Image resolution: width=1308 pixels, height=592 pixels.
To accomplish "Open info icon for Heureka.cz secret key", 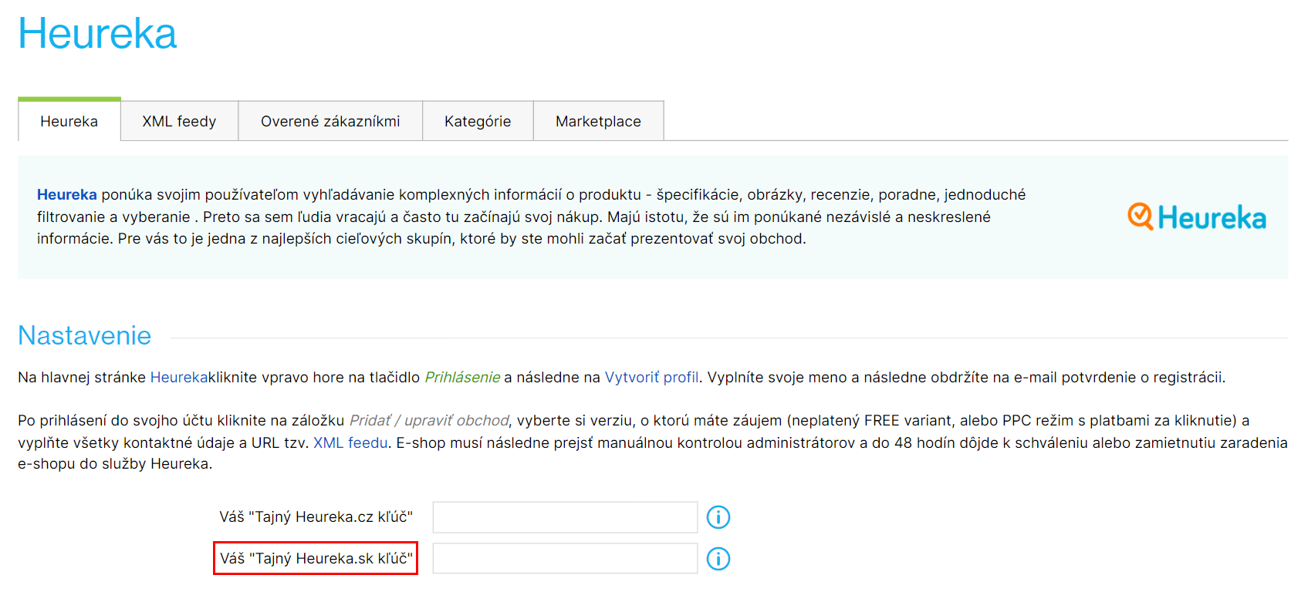I will [718, 517].
